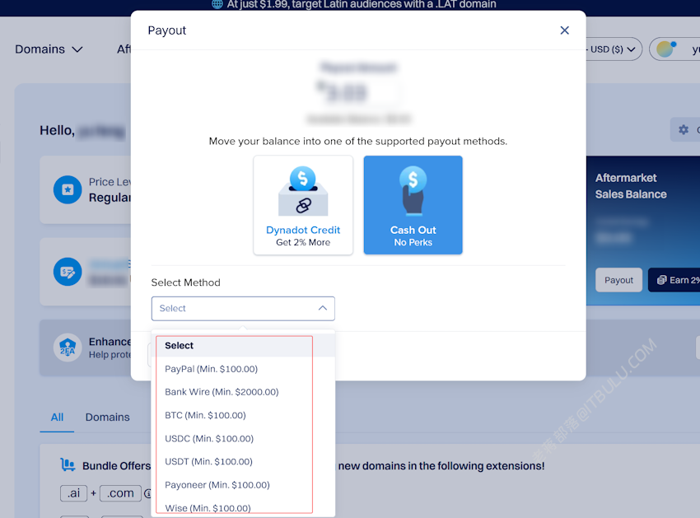Click the Earn 2% button

point(675,280)
